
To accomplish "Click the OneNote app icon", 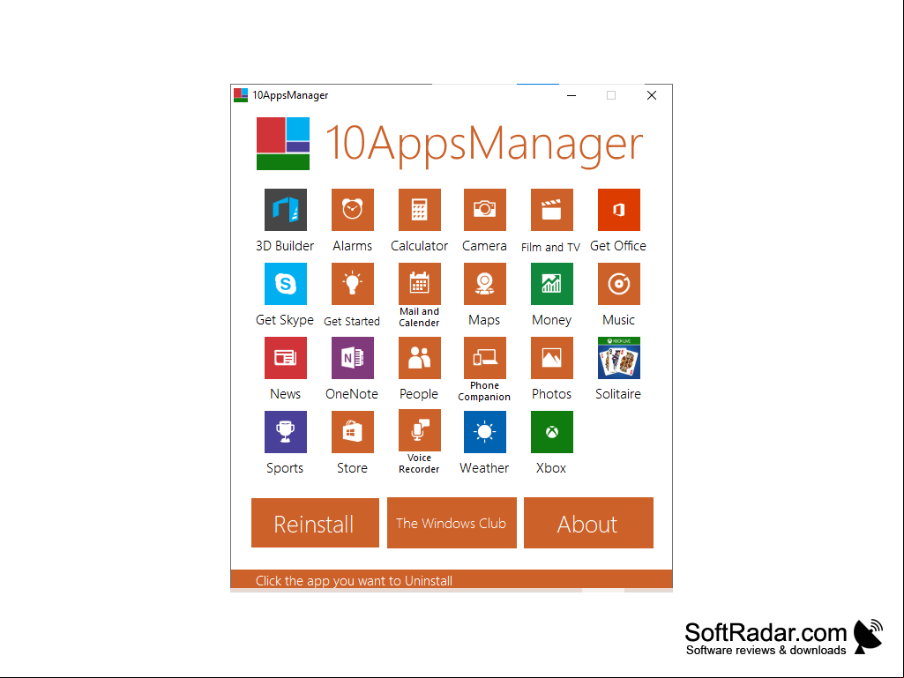I will coord(352,358).
